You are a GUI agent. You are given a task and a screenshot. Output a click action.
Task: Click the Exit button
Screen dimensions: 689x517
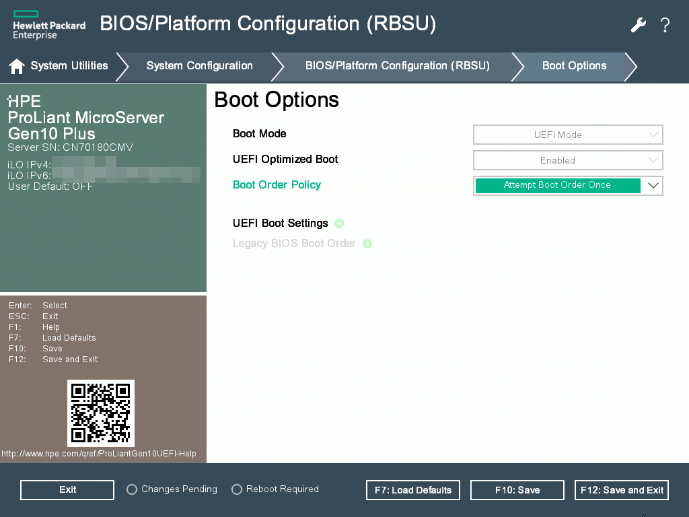pos(67,490)
